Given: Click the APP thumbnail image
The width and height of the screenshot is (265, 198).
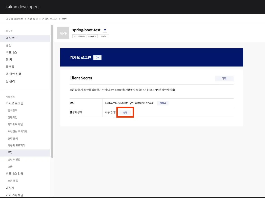Looking at the screenshot, I should 63,33.
